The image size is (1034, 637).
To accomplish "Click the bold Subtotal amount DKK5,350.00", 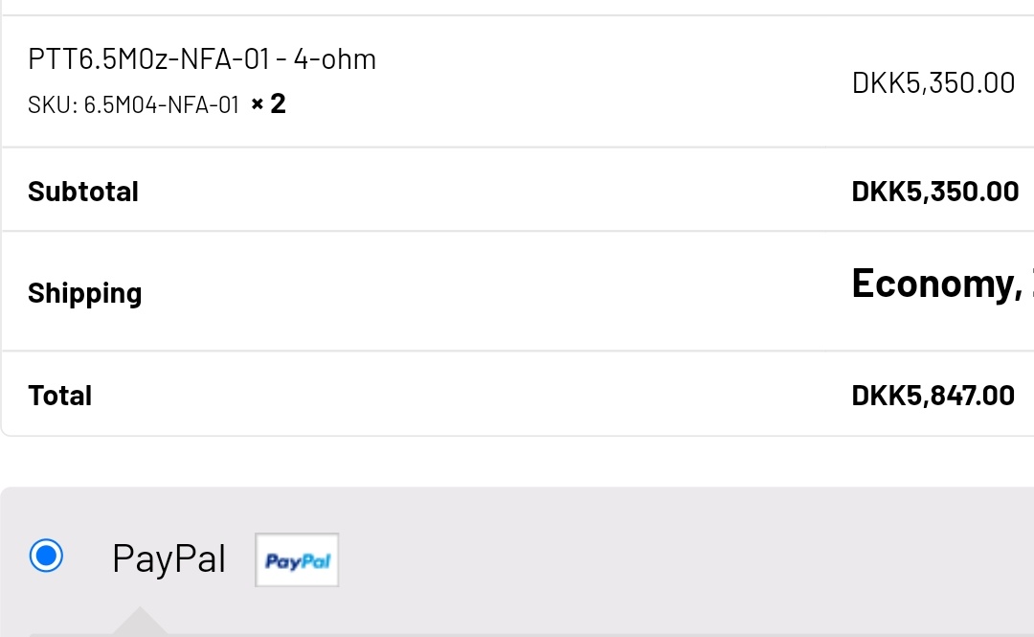I will coord(934,192).
